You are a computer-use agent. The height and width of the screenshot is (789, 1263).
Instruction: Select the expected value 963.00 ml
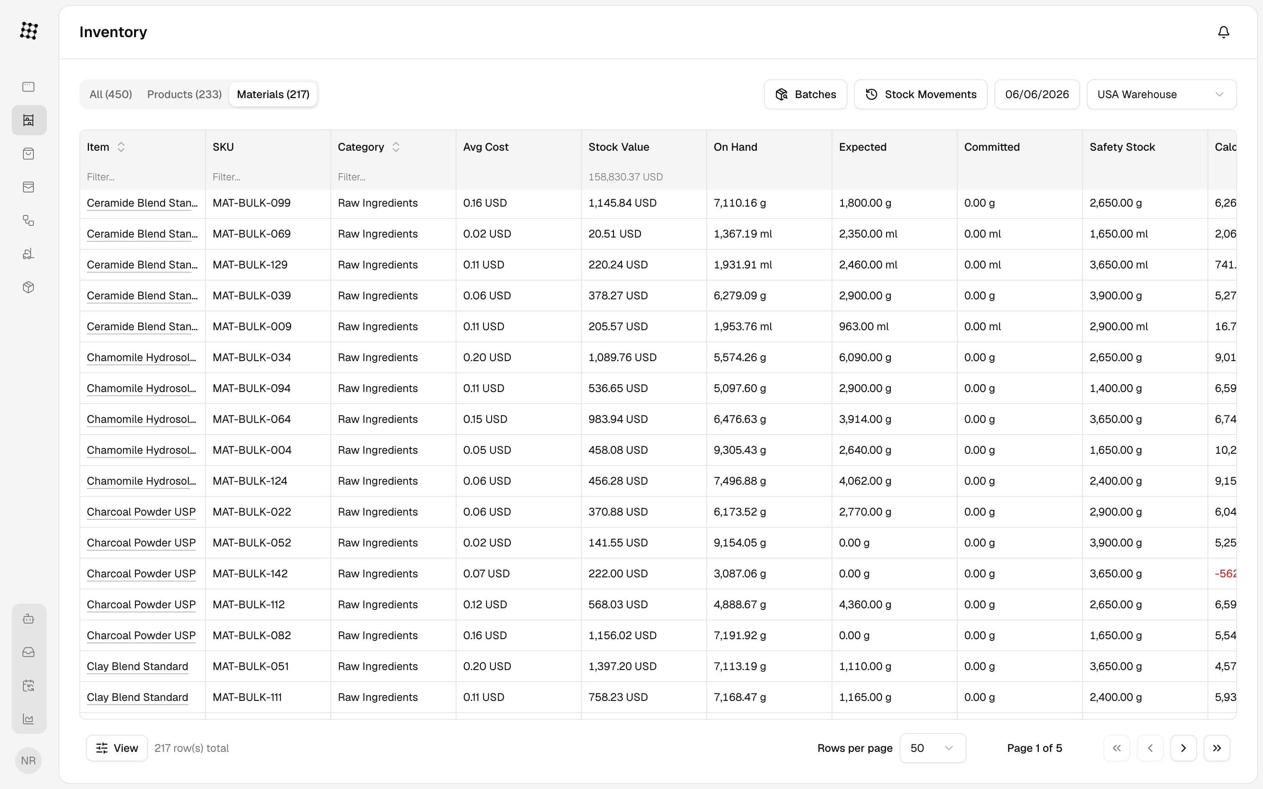click(864, 326)
